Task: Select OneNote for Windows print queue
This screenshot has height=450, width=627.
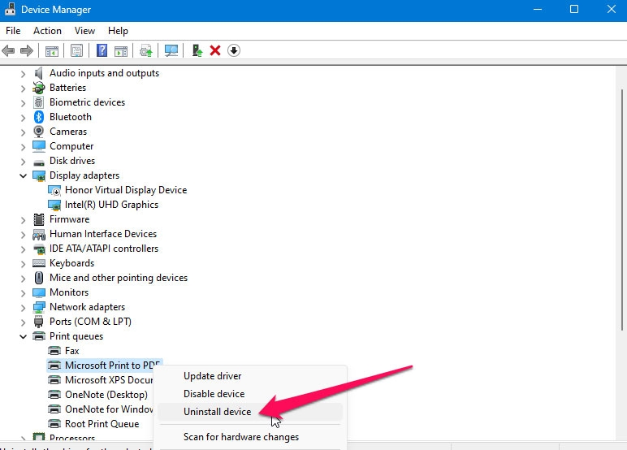Action: pos(109,409)
